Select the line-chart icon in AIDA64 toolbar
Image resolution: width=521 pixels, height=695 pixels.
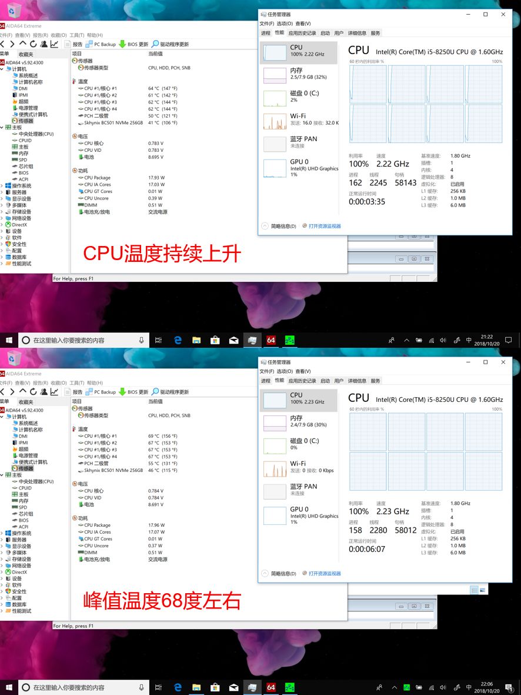pyautogui.click(x=54, y=44)
